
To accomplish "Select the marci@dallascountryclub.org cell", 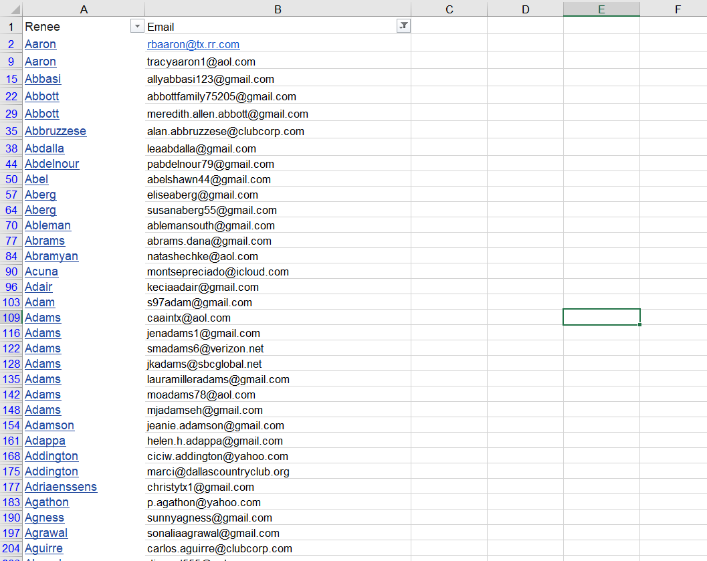I will (x=218, y=471).
